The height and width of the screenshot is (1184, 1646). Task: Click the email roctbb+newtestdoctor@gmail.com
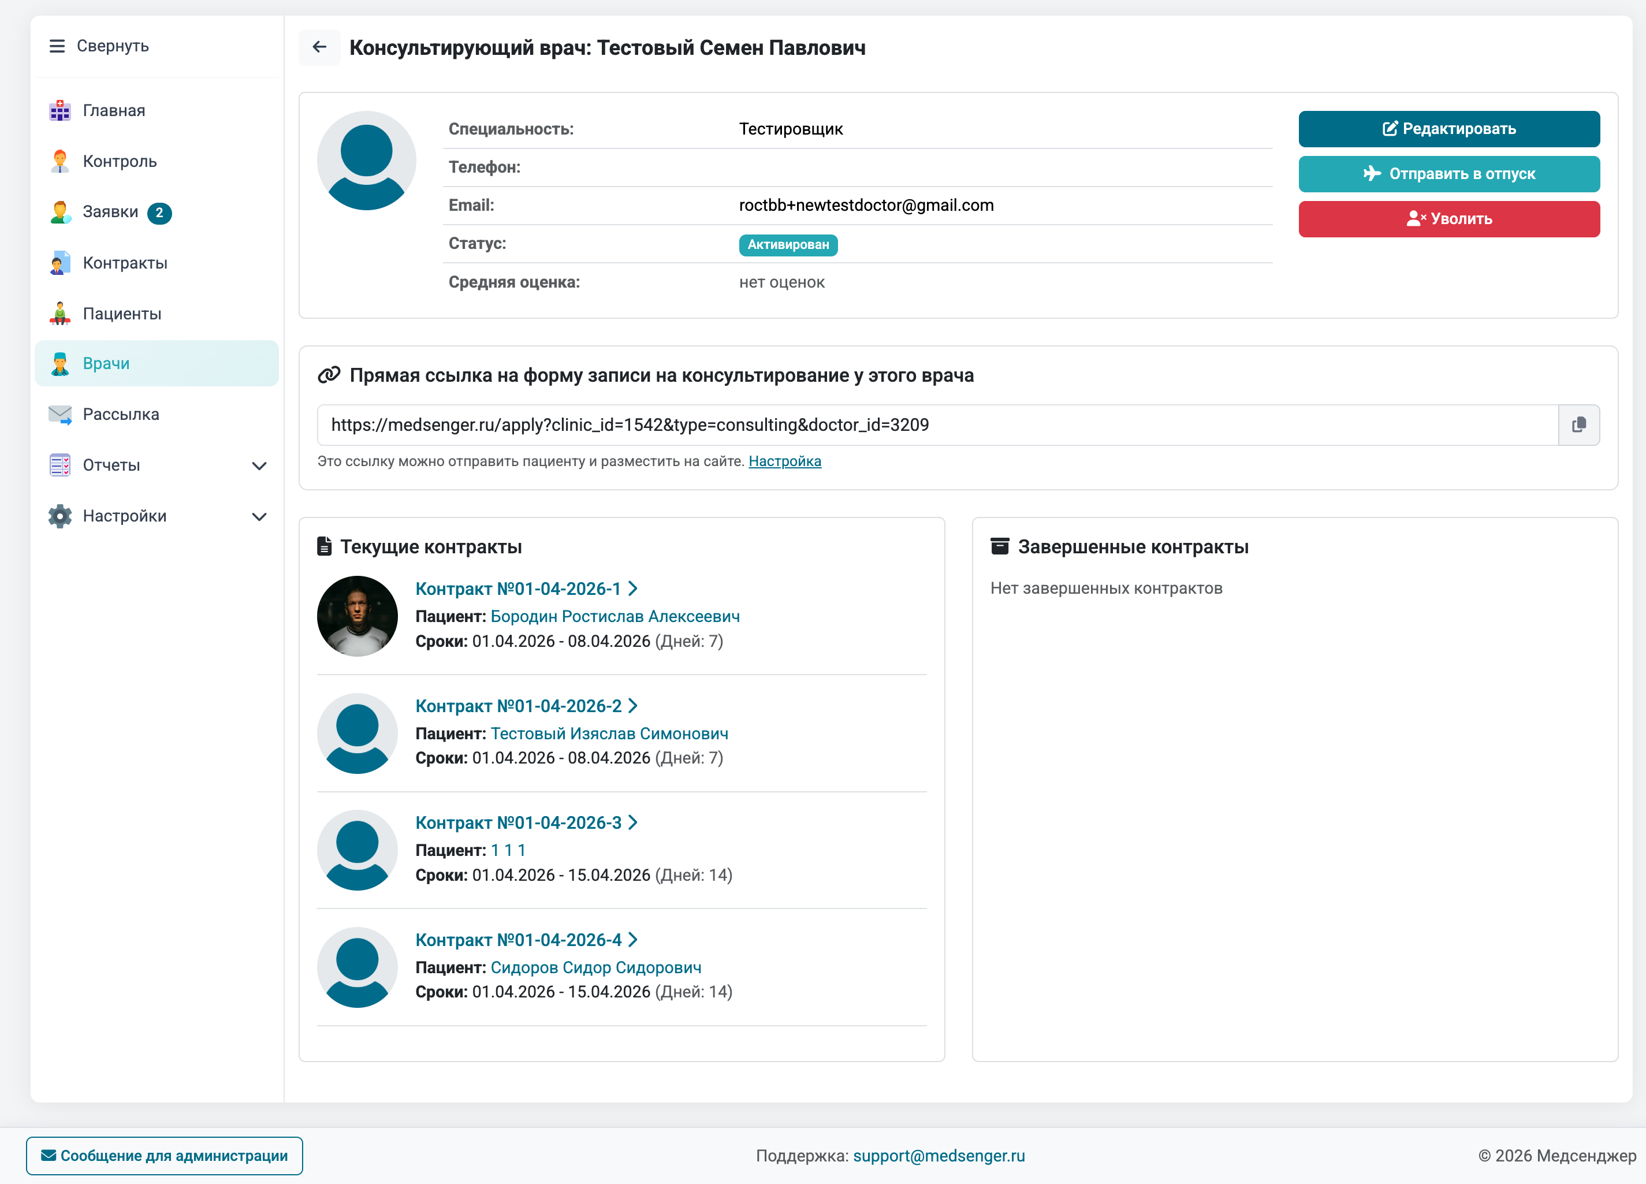click(866, 206)
